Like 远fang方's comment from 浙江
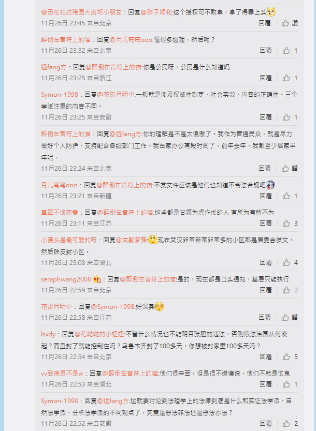The height and width of the screenshot is (431, 316). click(x=286, y=78)
